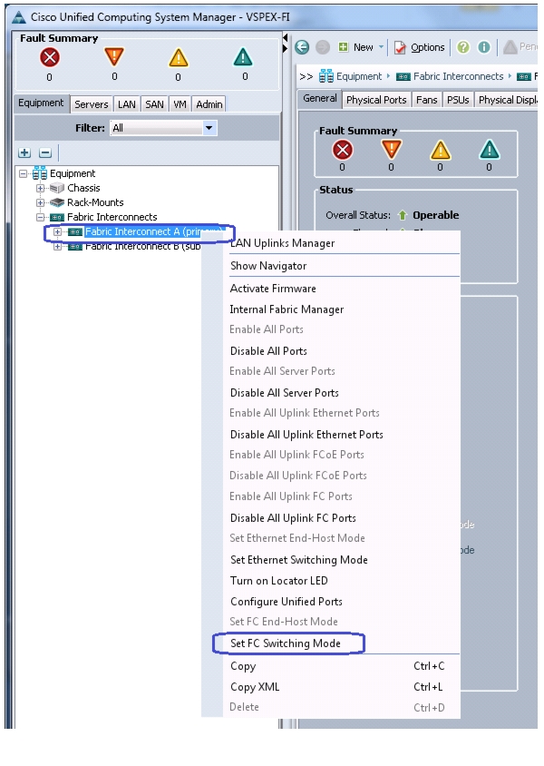Screen dimensions: 544x766
Task: Collapse all tree nodes with minus button
Action: click(45, 152)
